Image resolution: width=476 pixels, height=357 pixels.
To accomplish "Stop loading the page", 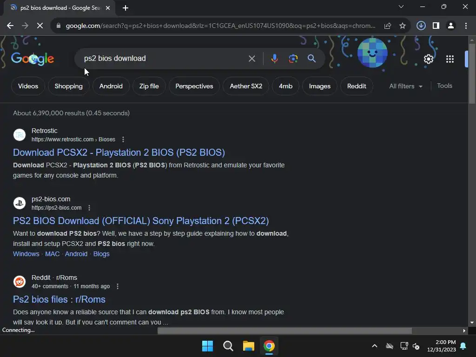I will 40,26.
